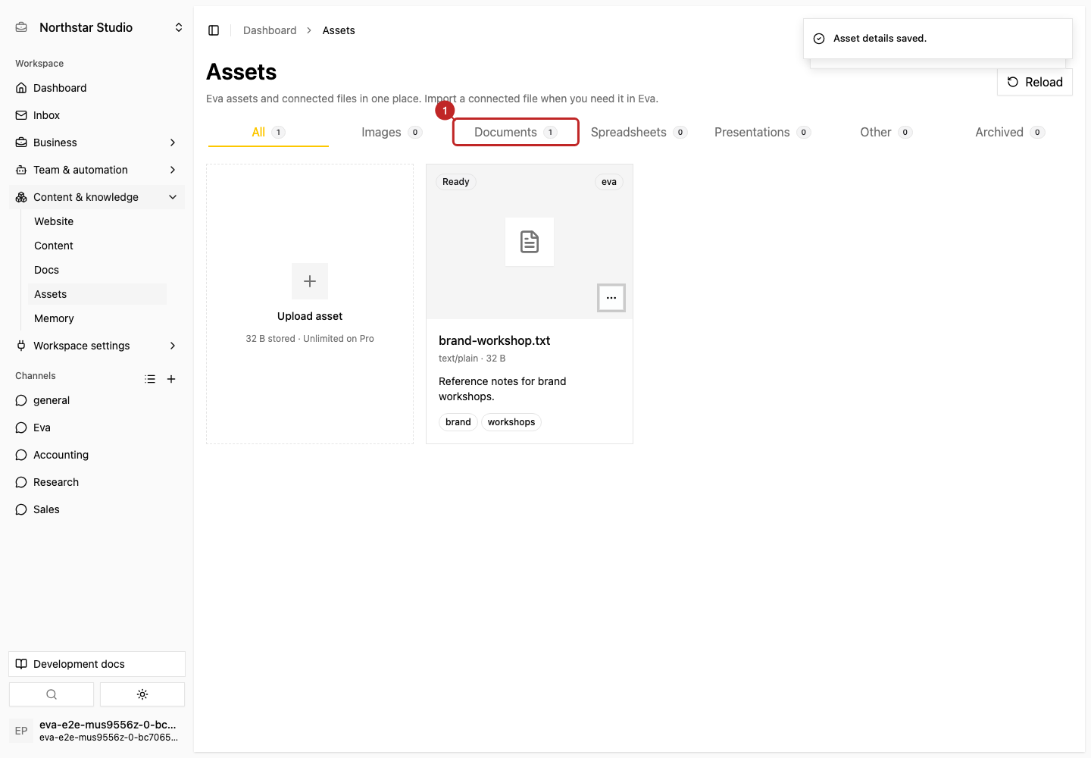Image resolution: width=1091 pixels, height=758 pixels.
Task: Click the Upload asset plus icon
Action: point(310,281)
